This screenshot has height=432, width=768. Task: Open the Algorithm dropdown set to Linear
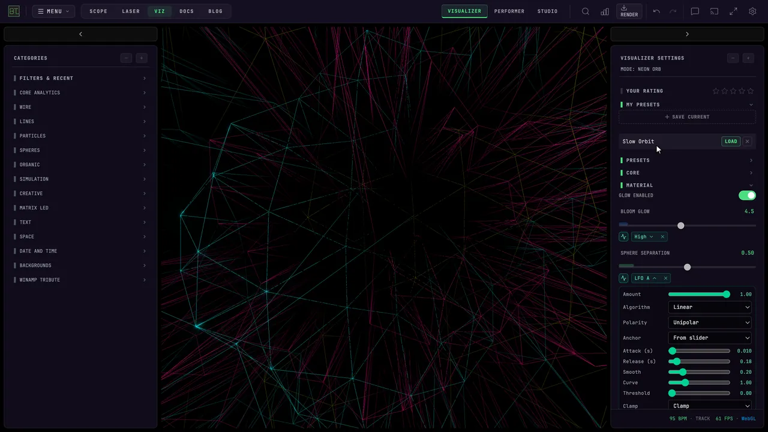click(710, 307)
